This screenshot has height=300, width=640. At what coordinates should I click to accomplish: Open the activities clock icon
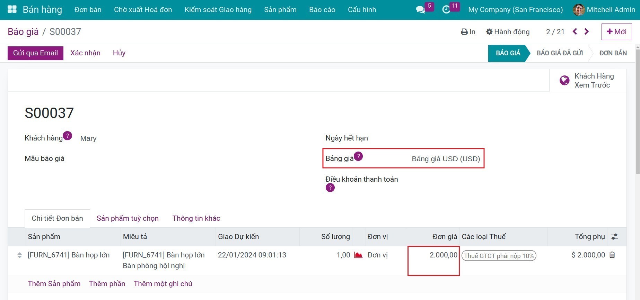click(446, 10)
